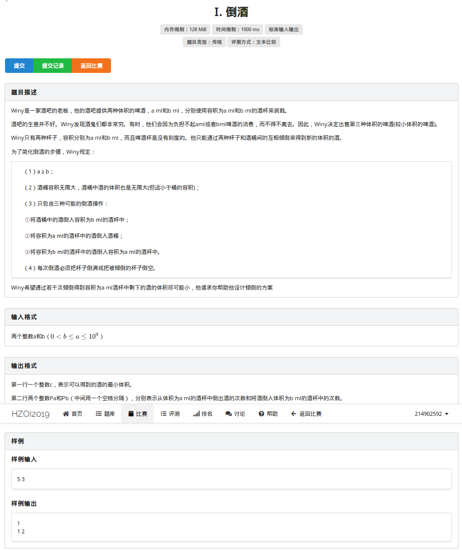
Task: Open the 214902592 user dropdown
Action: [x=431, y=414]
